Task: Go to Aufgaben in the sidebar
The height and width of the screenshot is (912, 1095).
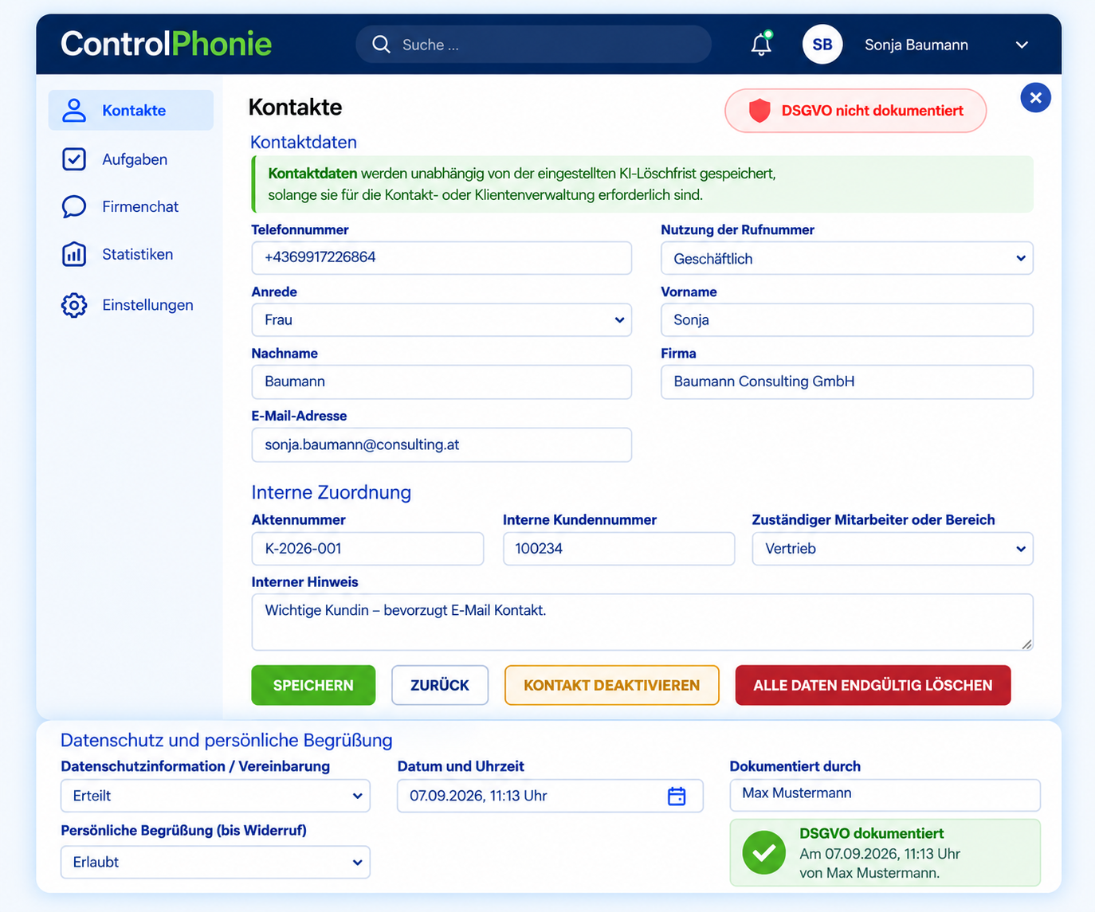Action: click(x=131, y=159)
